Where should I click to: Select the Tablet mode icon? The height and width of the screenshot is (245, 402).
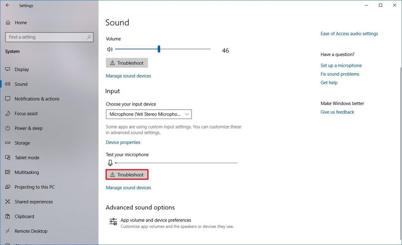pos(8,158)
